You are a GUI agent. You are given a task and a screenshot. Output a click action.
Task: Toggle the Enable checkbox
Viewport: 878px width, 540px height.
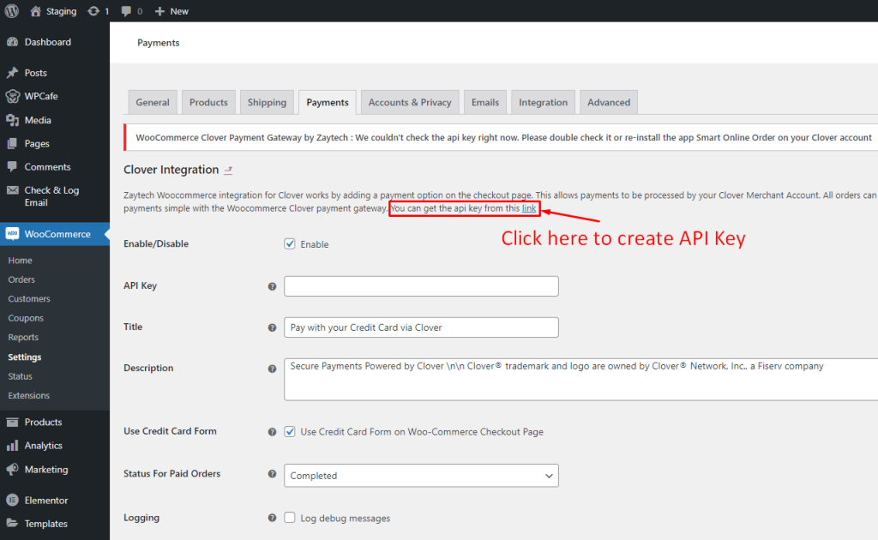(290, 243)
